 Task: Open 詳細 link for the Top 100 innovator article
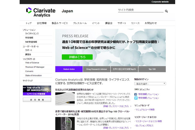pos(117,128)
